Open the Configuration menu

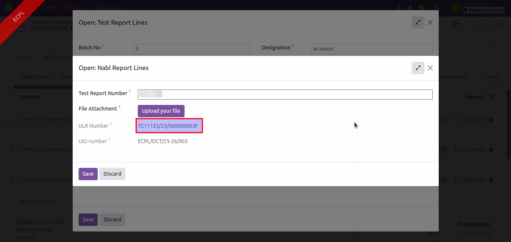pos(109,7)
